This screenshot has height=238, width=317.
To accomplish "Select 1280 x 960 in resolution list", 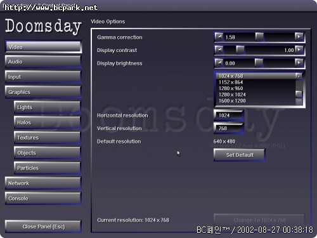I will click(x=256, y=88).
